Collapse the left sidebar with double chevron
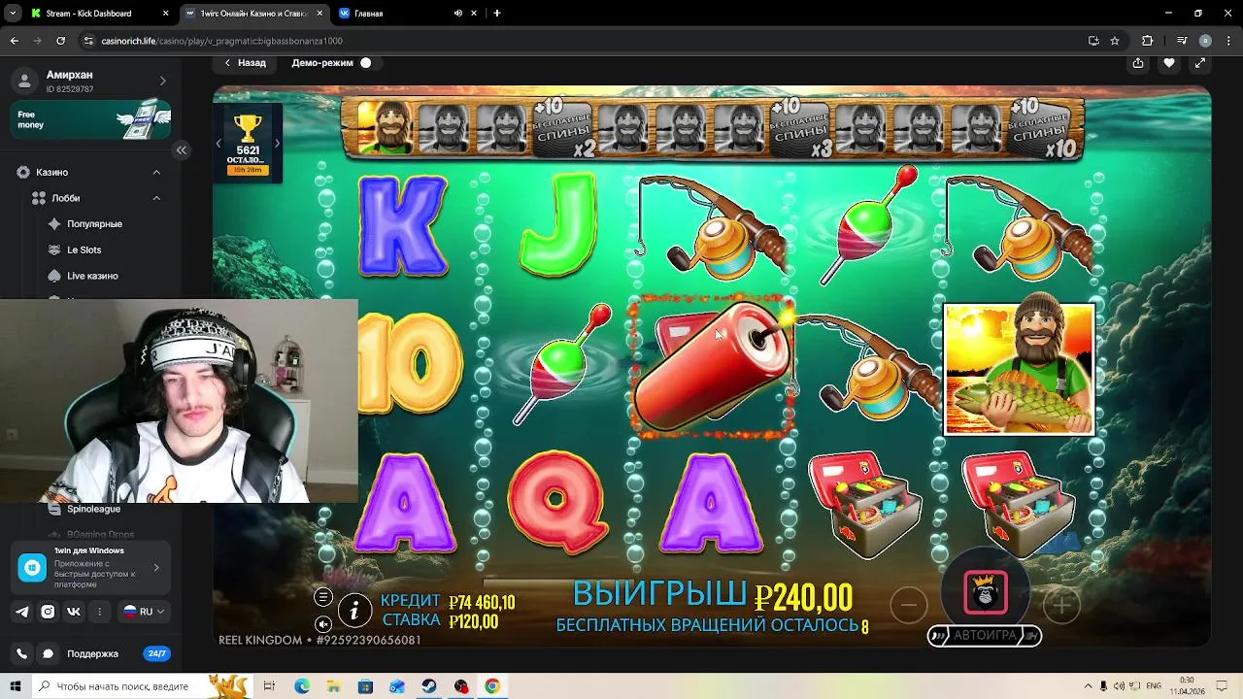Screen dimensions: 1243x699 click(x=182, y=150)
